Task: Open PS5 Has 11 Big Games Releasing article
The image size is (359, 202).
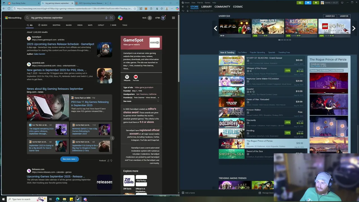Action: click(x=90, y=104)
